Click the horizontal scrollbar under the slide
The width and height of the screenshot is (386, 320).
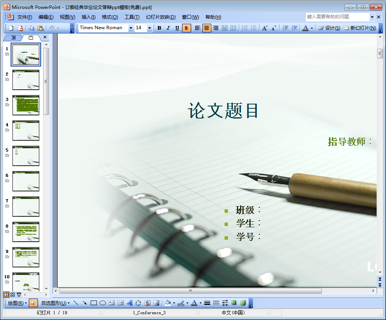191,291
